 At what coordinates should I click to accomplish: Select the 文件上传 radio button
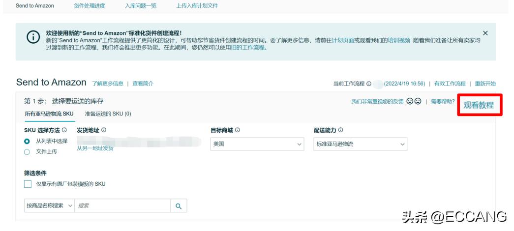(x=27, y=152)
